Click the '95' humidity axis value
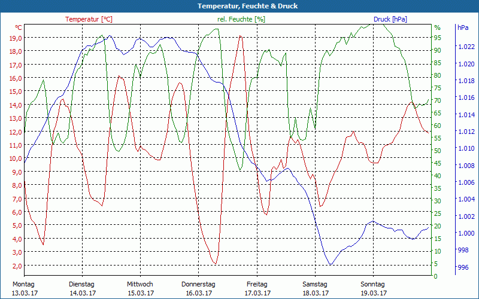The width and height of the screenshot is (479, 299). tap(438, 38)
